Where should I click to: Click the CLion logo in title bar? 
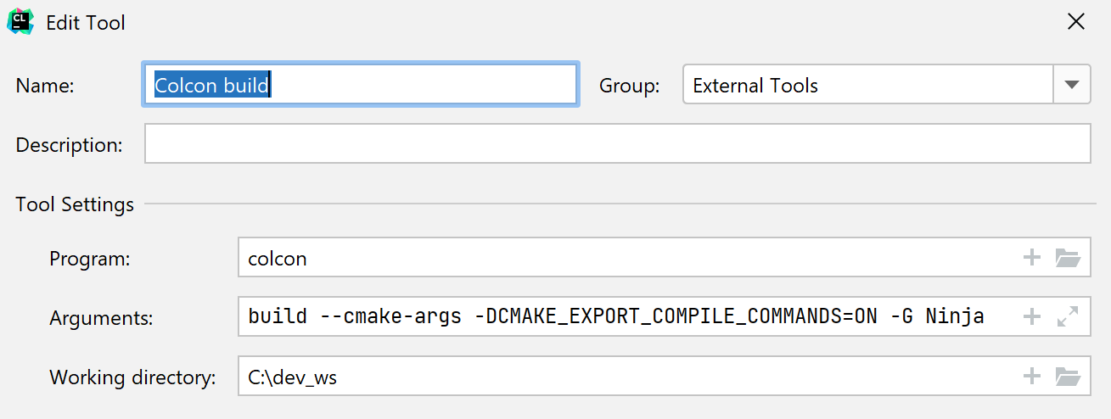[20, 22]
